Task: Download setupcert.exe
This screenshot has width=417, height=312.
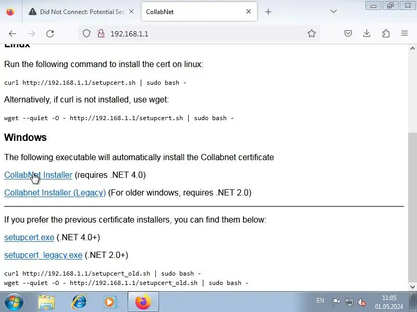Action: click(29, 237)
